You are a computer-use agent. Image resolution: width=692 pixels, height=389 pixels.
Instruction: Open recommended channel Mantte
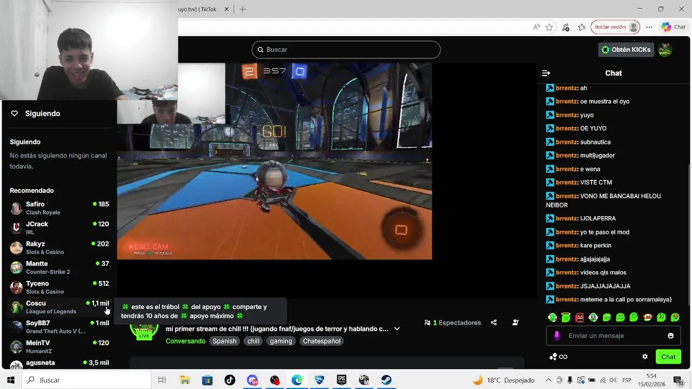click(x=59, y=267)
